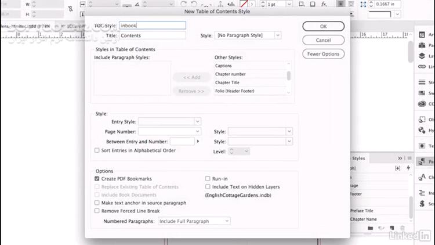435x245 pixels.
Task: Click the Fewer Options button
Action: [x=323, y=54]
